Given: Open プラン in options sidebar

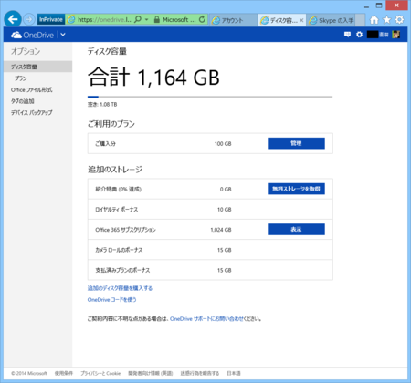Looking at the screenshot, I should (21, 78).
